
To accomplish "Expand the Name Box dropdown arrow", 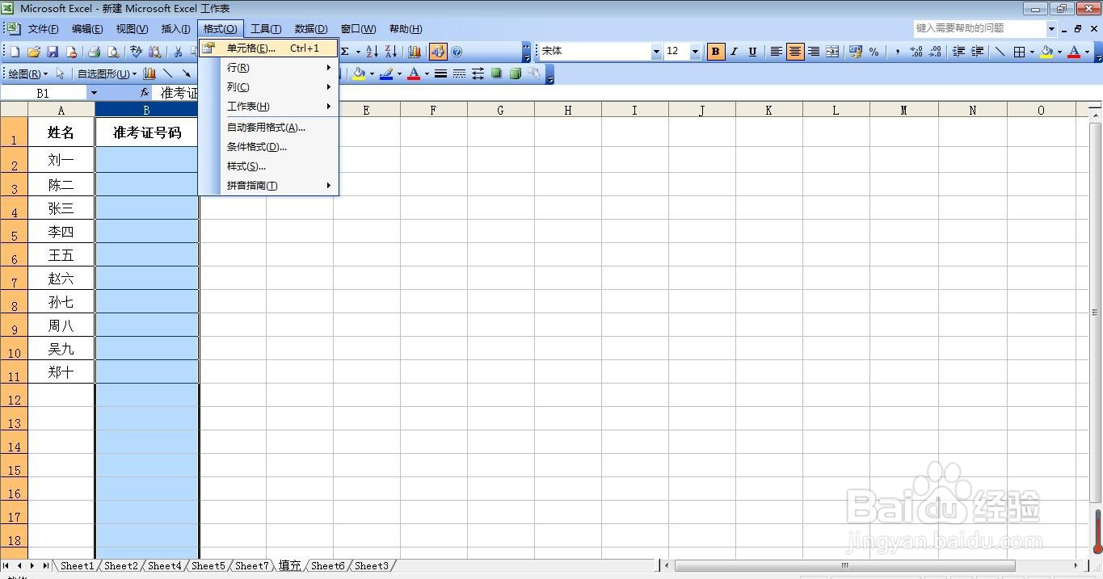I will click(x=94, y=93).
